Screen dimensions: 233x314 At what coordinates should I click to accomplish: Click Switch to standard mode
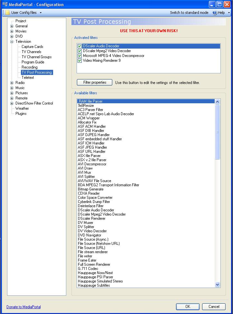189,13
